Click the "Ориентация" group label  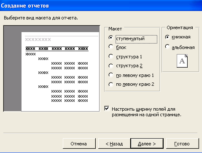180,28
